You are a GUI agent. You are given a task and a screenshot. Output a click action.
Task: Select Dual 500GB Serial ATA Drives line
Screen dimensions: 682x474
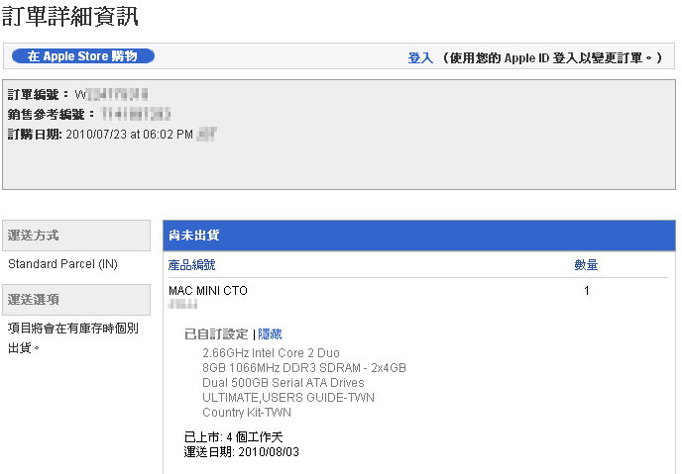[284, 382]
